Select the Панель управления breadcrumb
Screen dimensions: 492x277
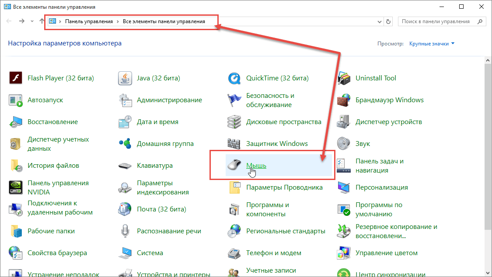pos(89,21)
